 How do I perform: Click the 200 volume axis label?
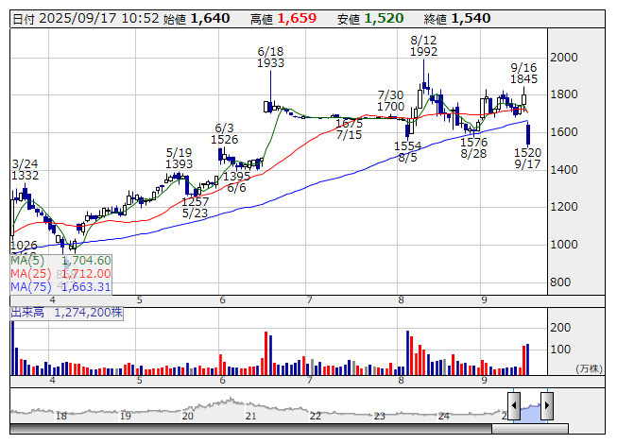click(x=560, y=327)
